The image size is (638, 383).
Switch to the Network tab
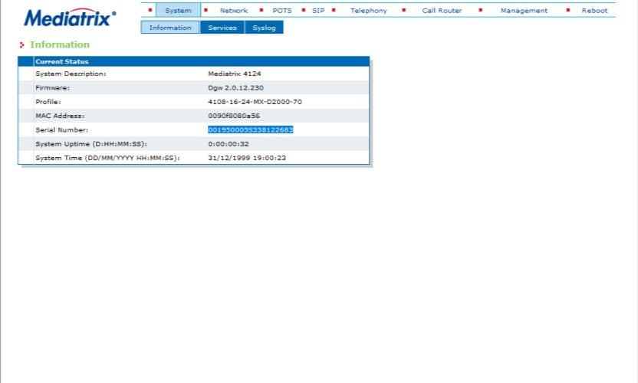click(x=233, y=11)
